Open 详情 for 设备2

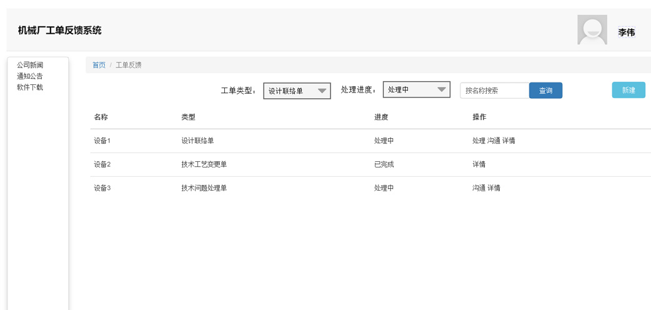coord(479,164)
